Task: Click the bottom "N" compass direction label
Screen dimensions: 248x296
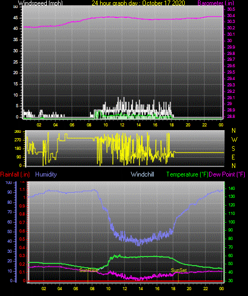Action: [x=234, y=166]
